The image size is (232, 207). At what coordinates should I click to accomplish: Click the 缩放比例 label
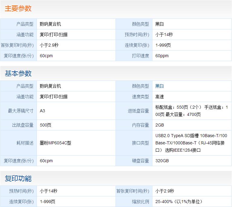(140, 202)
